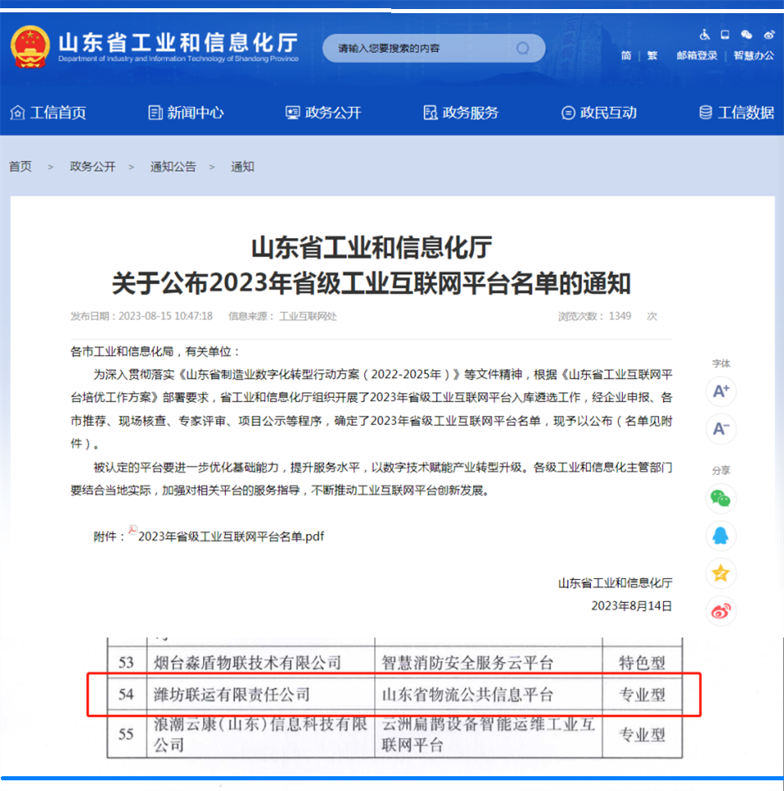Switch to traditional Chinese 繁

tap(653, 56)
